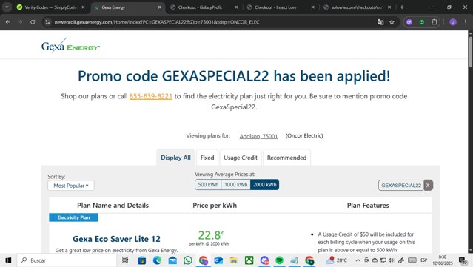Close the Verify Codes tab
Viewport: 473px width, 267px height.
(x=83, y=7)
